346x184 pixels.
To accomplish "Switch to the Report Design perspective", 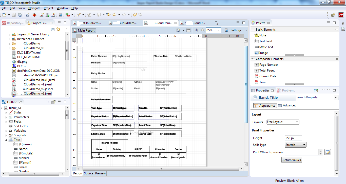I will [341, 15].
